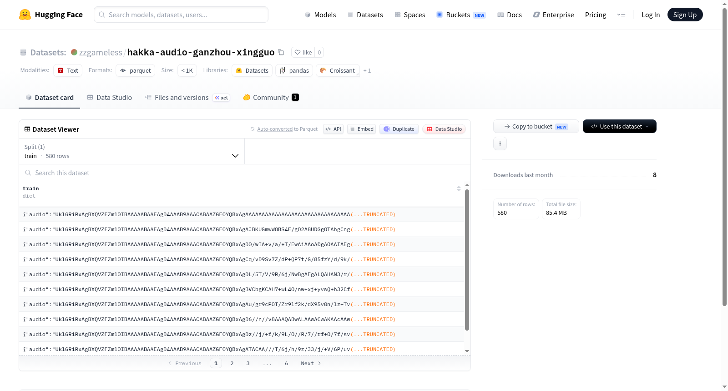Open the zzgameless user profile link
The width and height of the screenshot is (728, 391).
tap(101, 52)
